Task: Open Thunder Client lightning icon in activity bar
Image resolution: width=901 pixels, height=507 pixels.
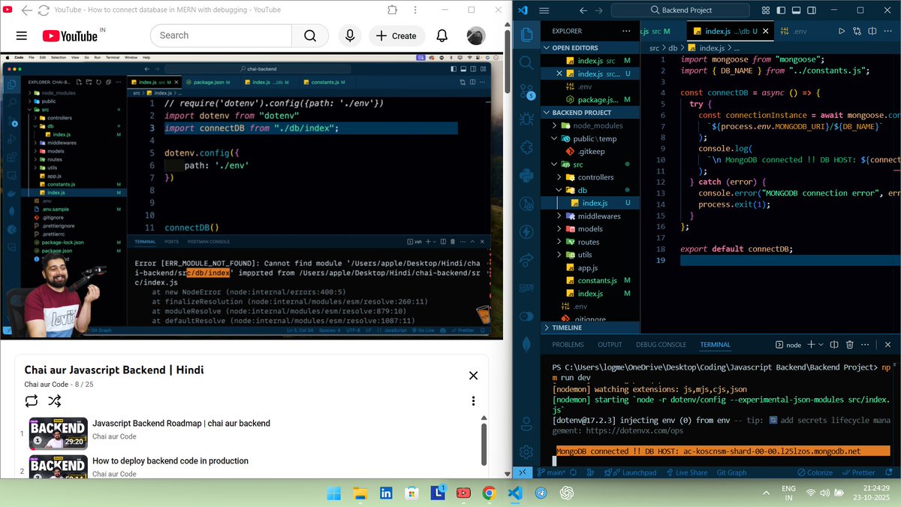Action: point(527,232)
